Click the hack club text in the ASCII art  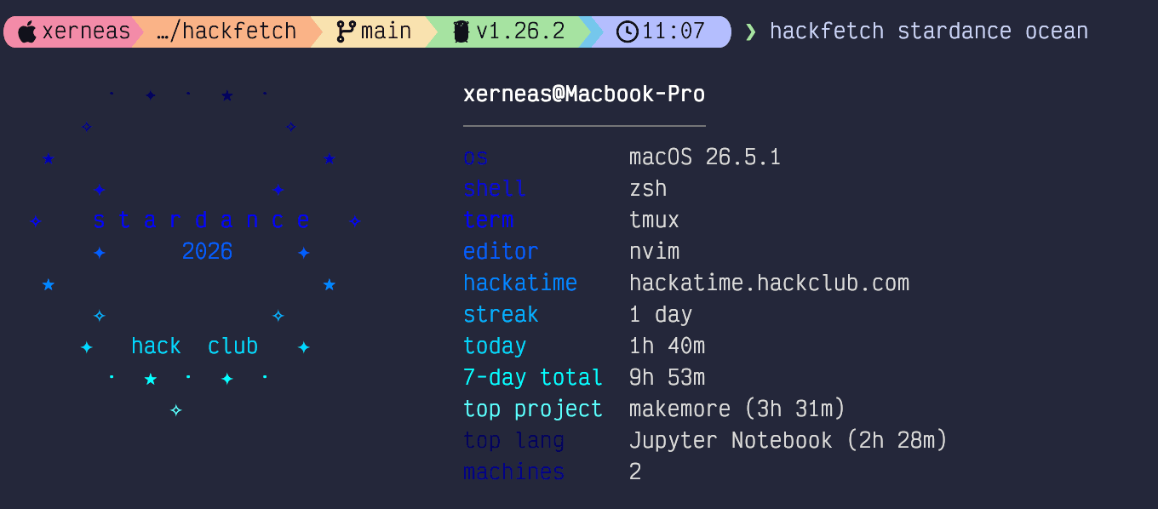pos(194,346)
